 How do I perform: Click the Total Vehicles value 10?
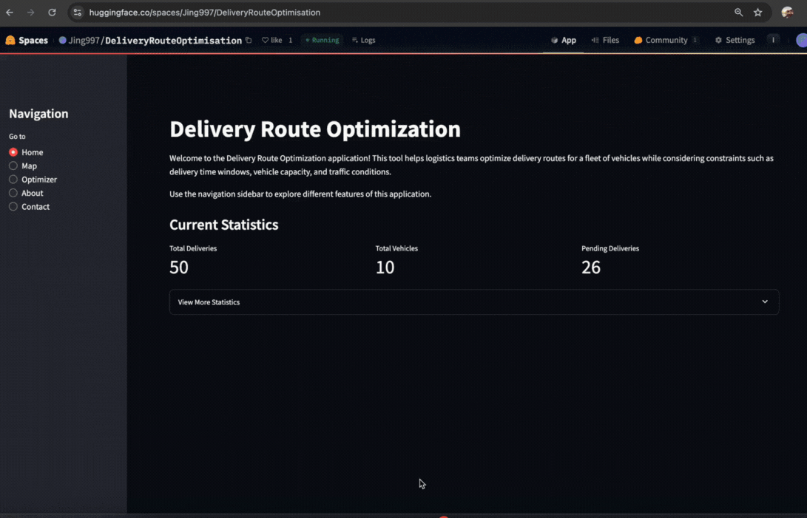pyautogui.click(x=385, y=267)
